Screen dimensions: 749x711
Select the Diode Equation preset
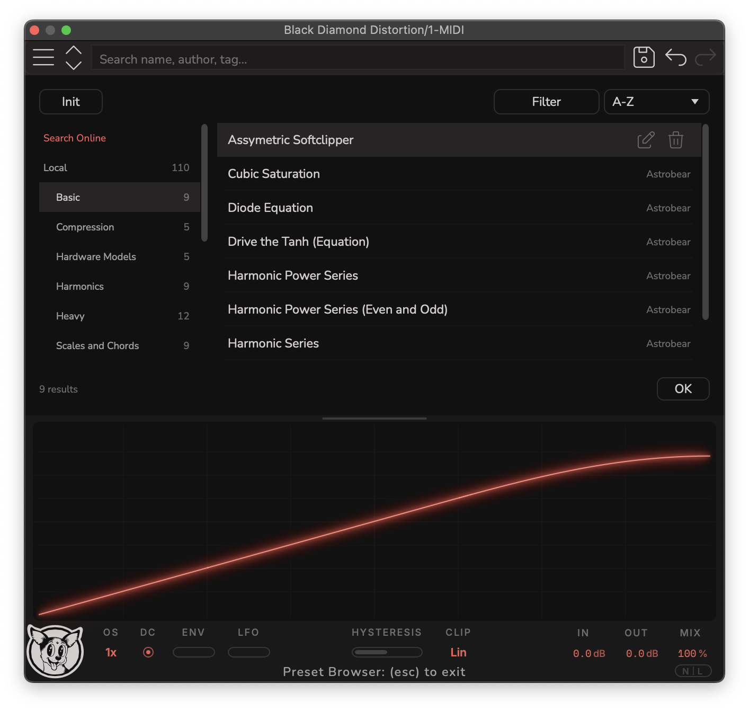459,208
